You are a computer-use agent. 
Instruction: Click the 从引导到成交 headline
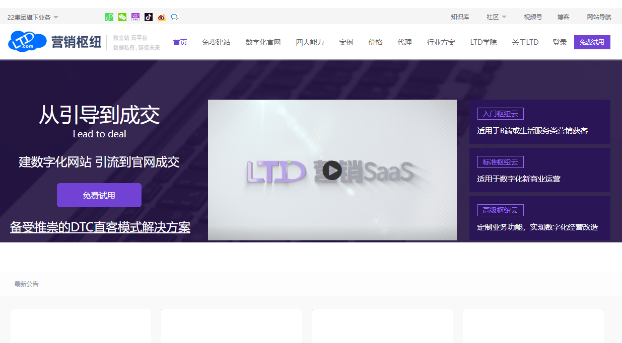click(99, 115)
